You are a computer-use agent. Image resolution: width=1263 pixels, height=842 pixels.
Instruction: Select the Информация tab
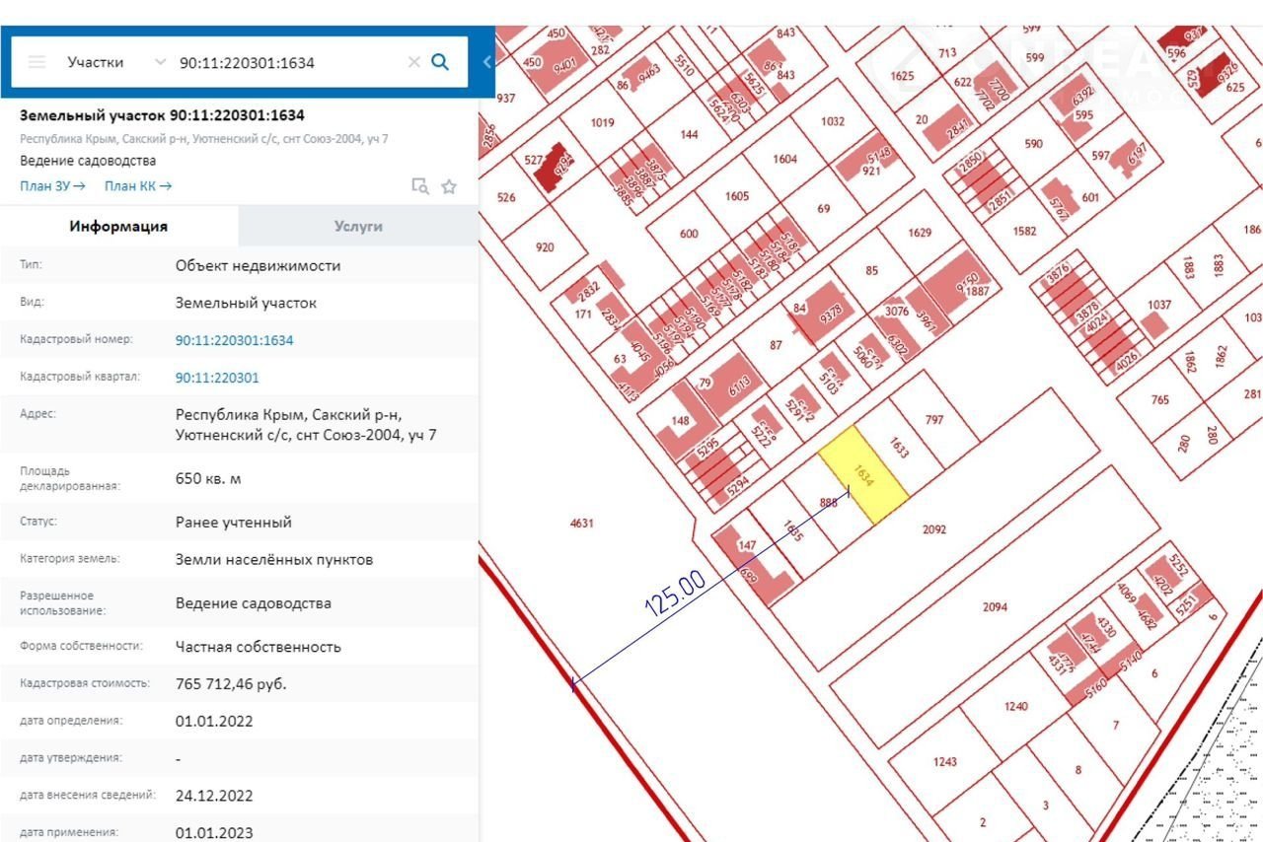(x=118, y=227)
